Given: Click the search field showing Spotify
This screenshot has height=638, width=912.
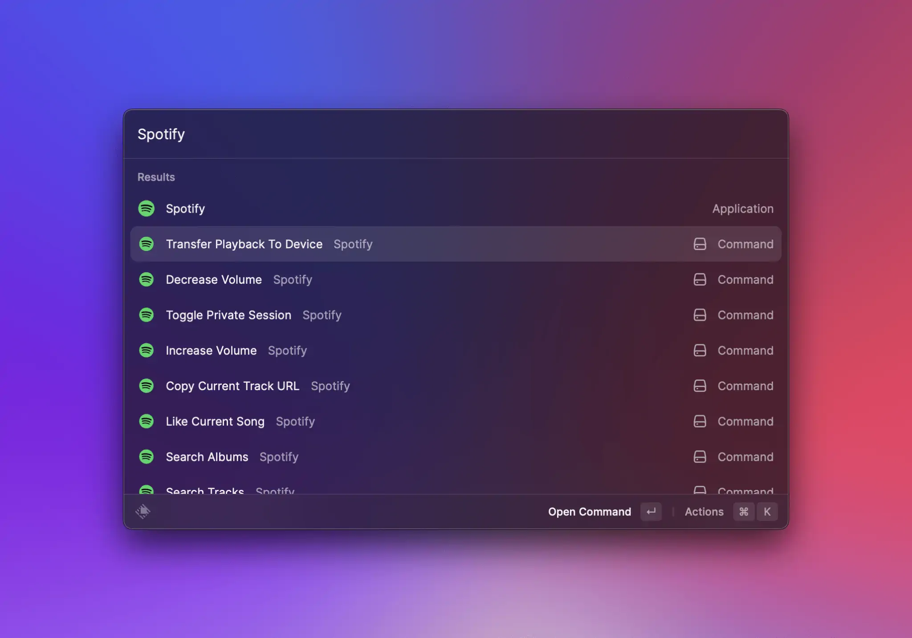Looking at the screenshot, I should 161,134.
